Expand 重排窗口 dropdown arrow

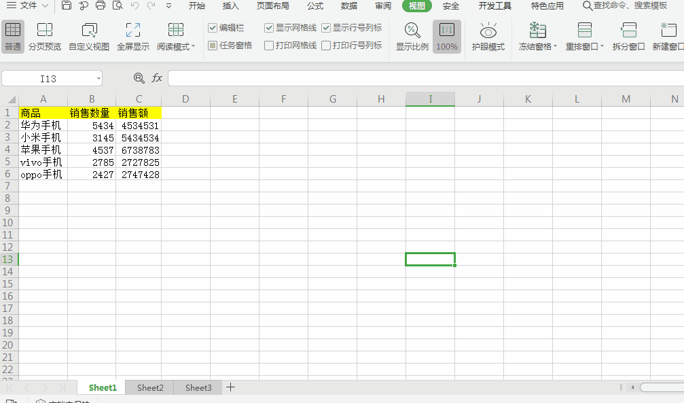coord(602,46)
